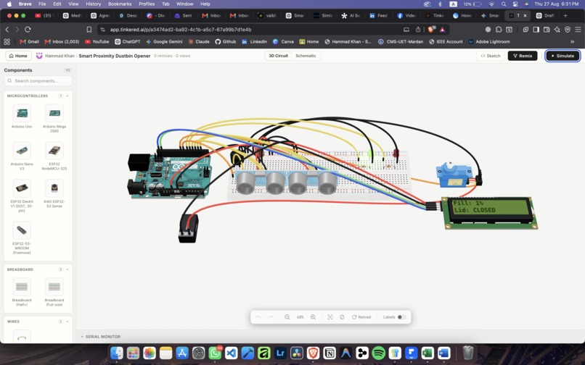Open the Github bookmark
Viewport: 585px width, 365px height.
coord(225,42)
